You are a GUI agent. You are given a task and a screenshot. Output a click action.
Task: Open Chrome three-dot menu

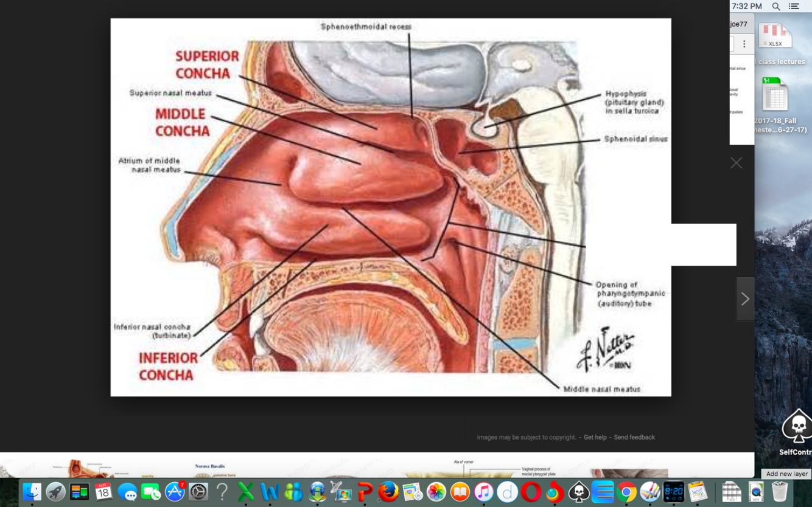(744, 44)
